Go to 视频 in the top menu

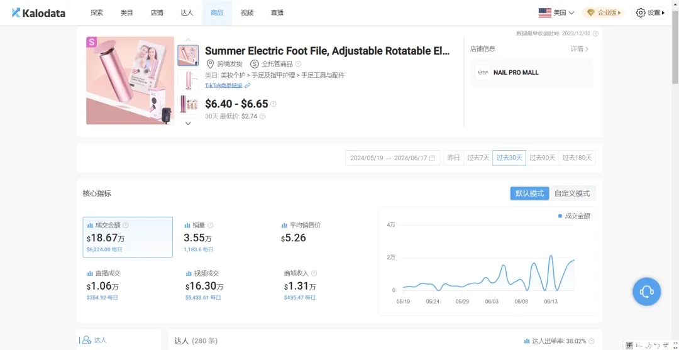[247, 13]
